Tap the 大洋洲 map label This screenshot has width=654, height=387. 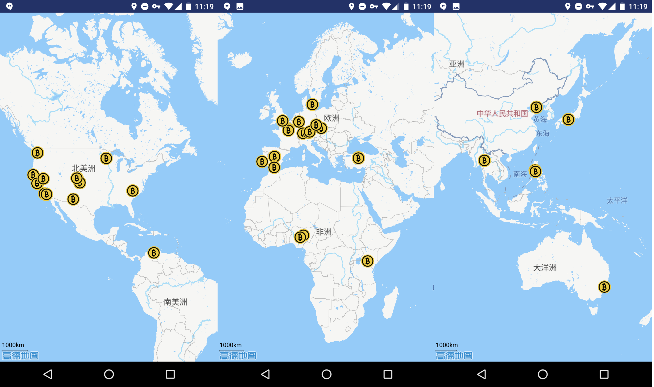coord(545,268)
